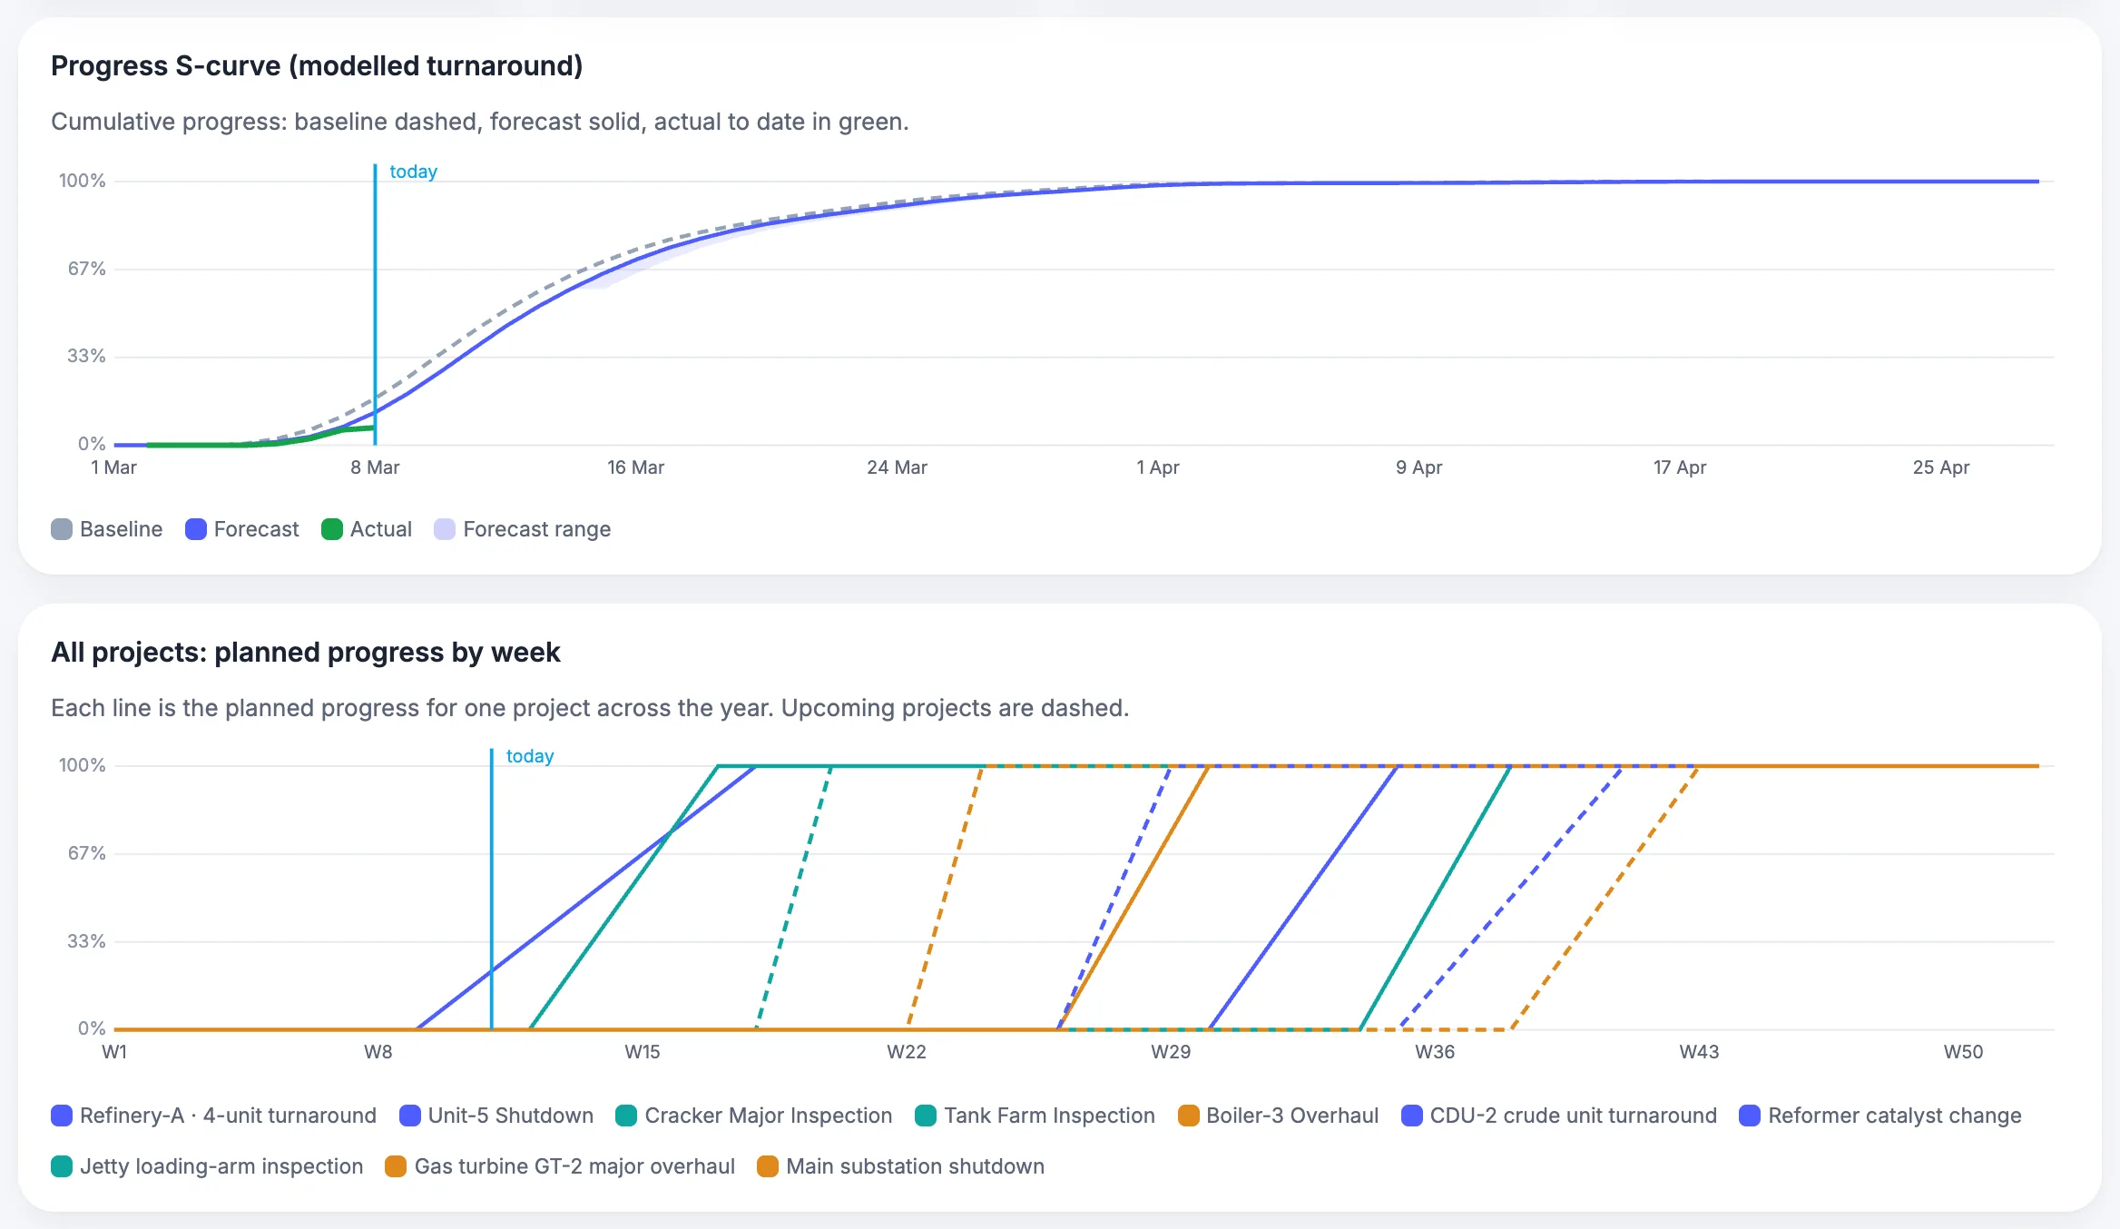Click the 1 Mar axis label
This screenshot has height=1229, width=2120.
pos(113,467)
